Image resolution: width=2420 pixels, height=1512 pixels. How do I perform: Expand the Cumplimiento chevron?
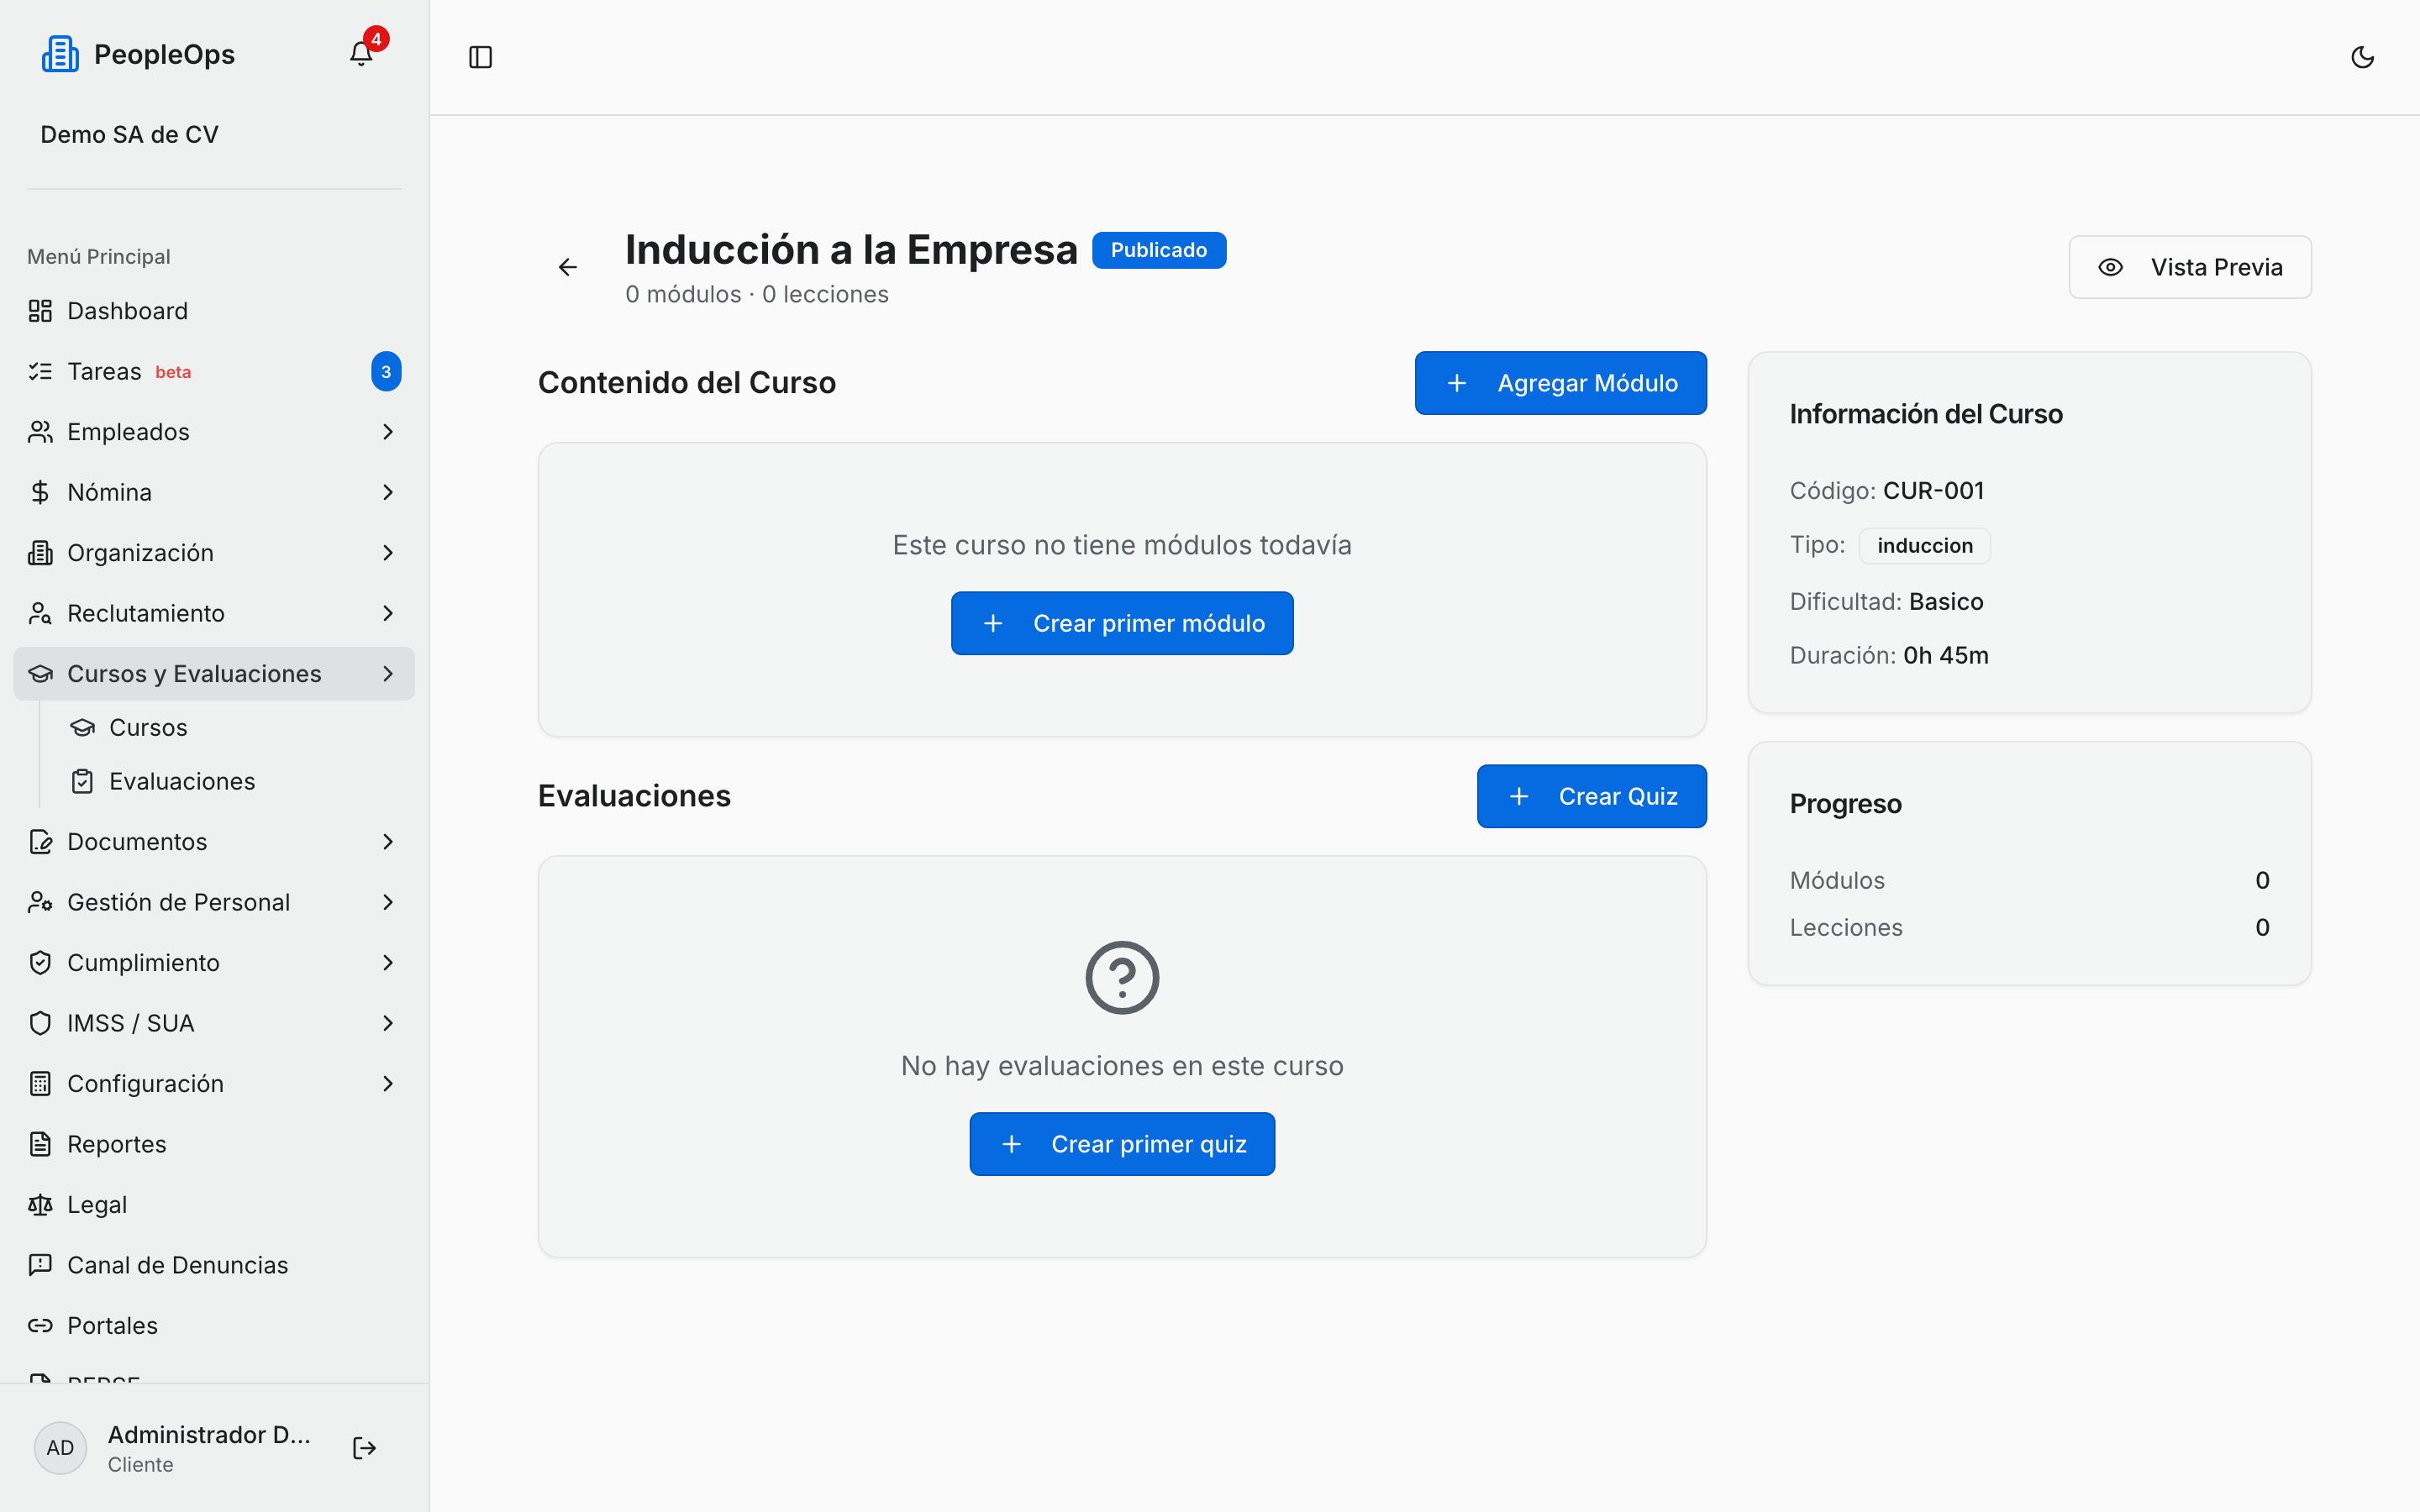point(388,963)
